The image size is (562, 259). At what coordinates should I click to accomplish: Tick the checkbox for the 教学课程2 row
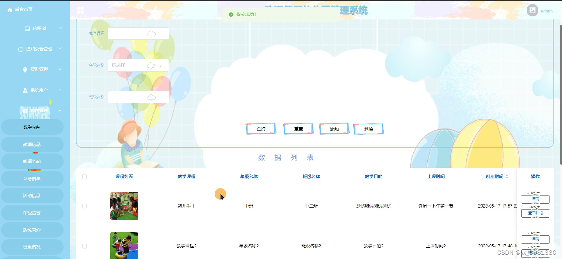[84, 246]
